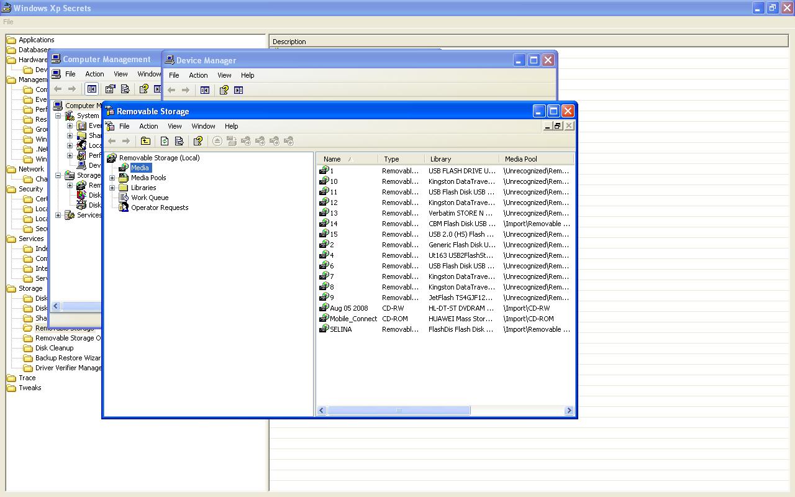Expand the Media Pools tree node
Image resolution: width=795 pixels, height=497 pixels.
click(112, 178)
